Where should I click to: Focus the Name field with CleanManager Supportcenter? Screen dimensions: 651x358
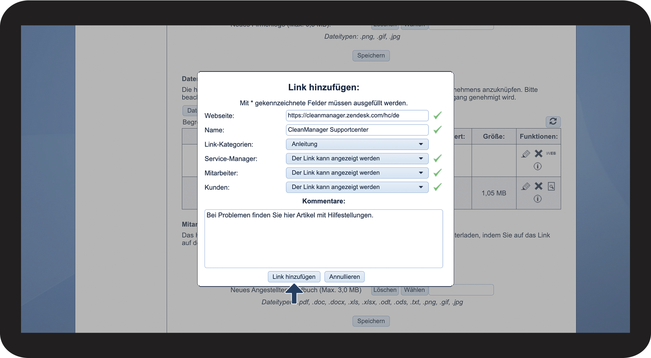[x=357, y=130]
